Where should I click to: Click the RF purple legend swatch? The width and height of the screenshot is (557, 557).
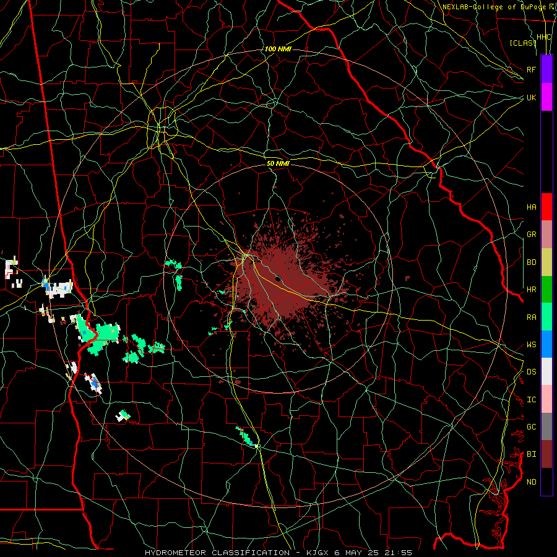pos(546,69)
